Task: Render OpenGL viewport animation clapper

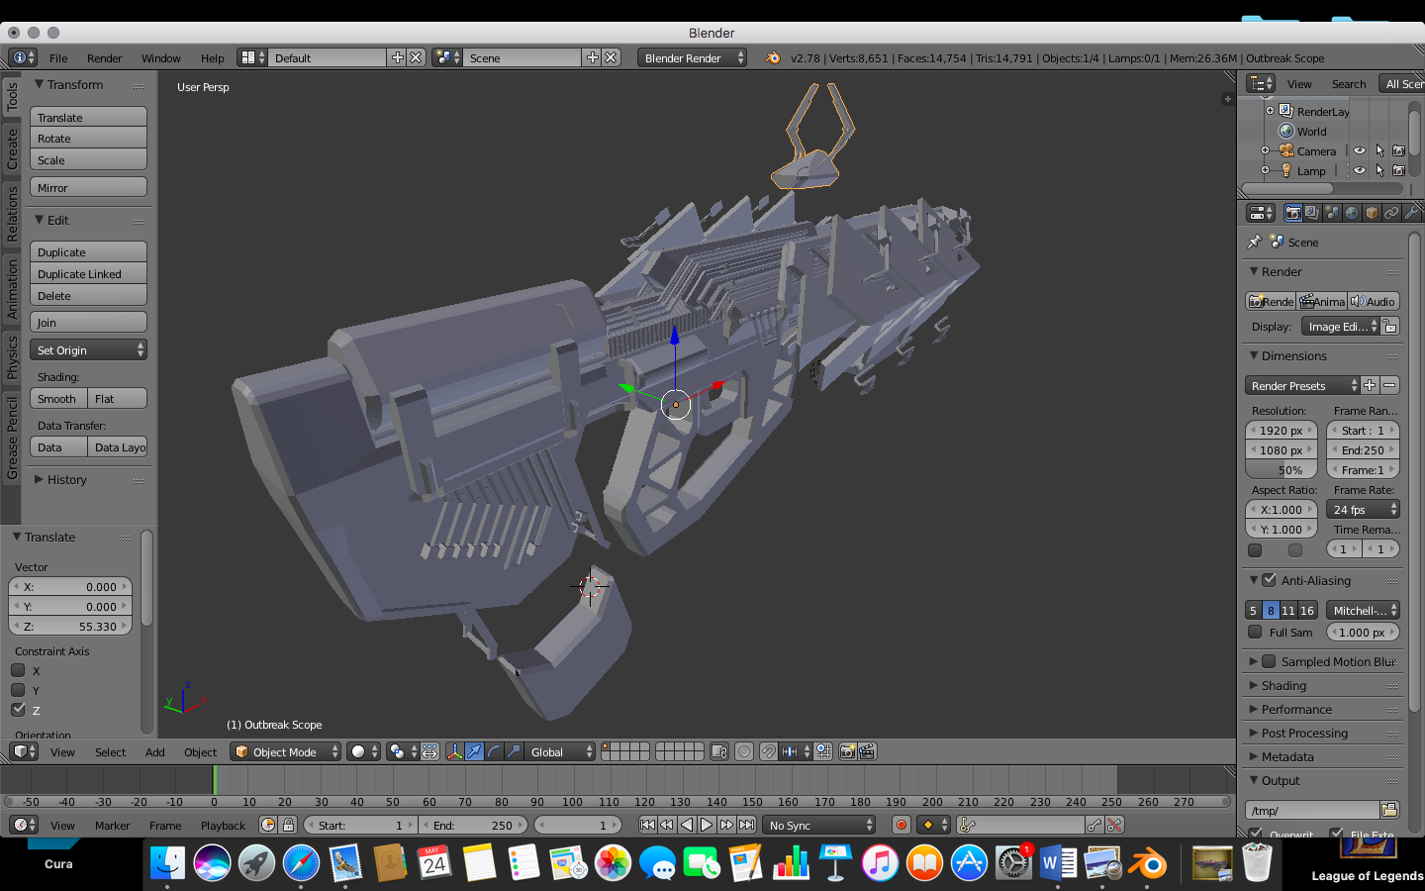Action: tap(867, 751)
